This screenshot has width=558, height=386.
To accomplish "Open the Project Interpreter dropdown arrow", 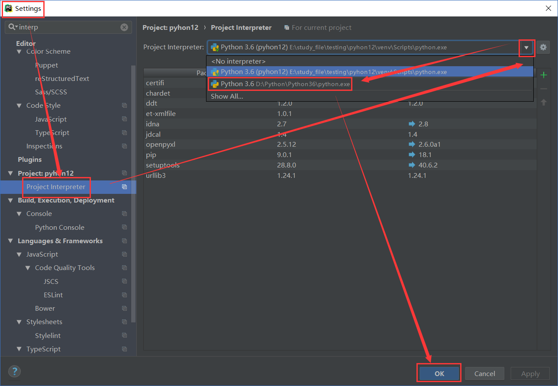I will point(526,48).
